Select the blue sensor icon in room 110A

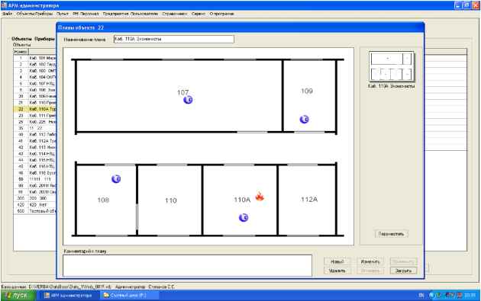[244, 218]
